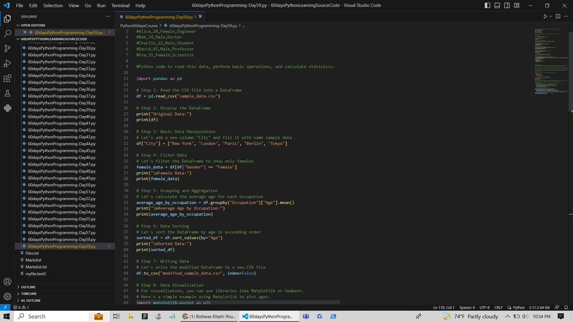
Task: Change the Python language mode in status bar
Action: coord(519,307)
